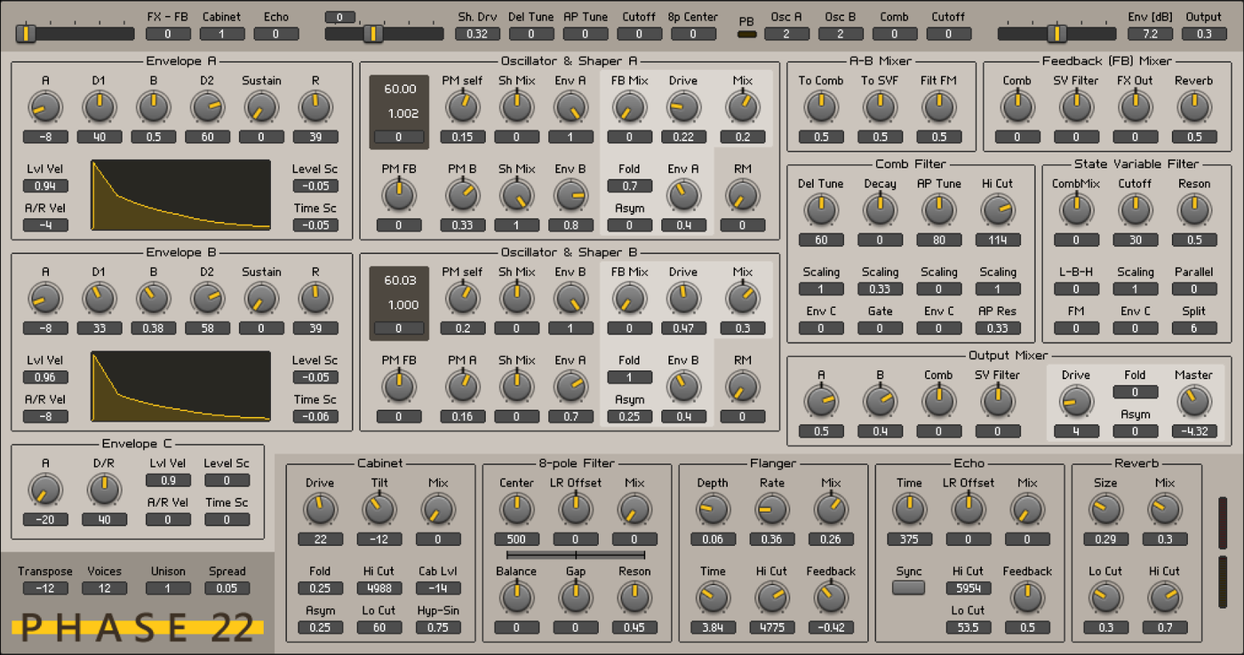1244x655 pixels.
Task: Click the Drive knob in Oscillator & Shaper A
Action: click(x=683, y=107)
